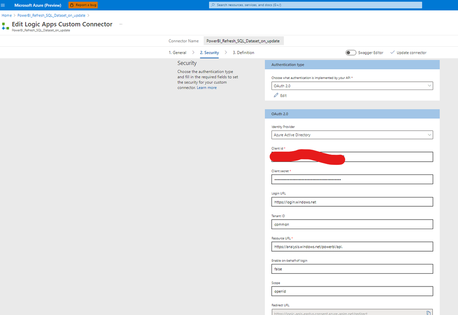458x315 pixels.
Task: Click the search magnifier icon
Action: tap(213, 5)
